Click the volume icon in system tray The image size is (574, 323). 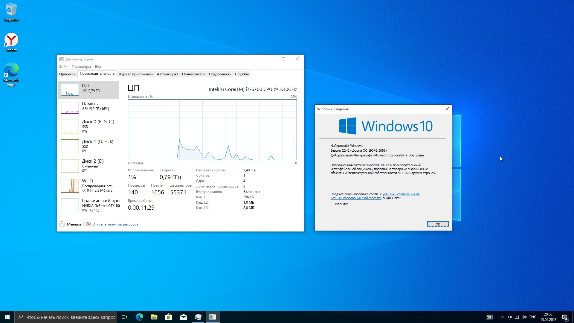pos(524,317)
